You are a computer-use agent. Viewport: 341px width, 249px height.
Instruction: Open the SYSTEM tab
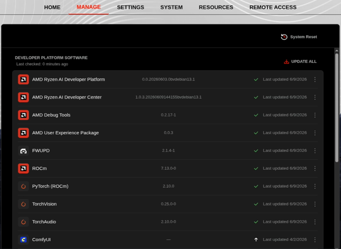click(171, 7)
